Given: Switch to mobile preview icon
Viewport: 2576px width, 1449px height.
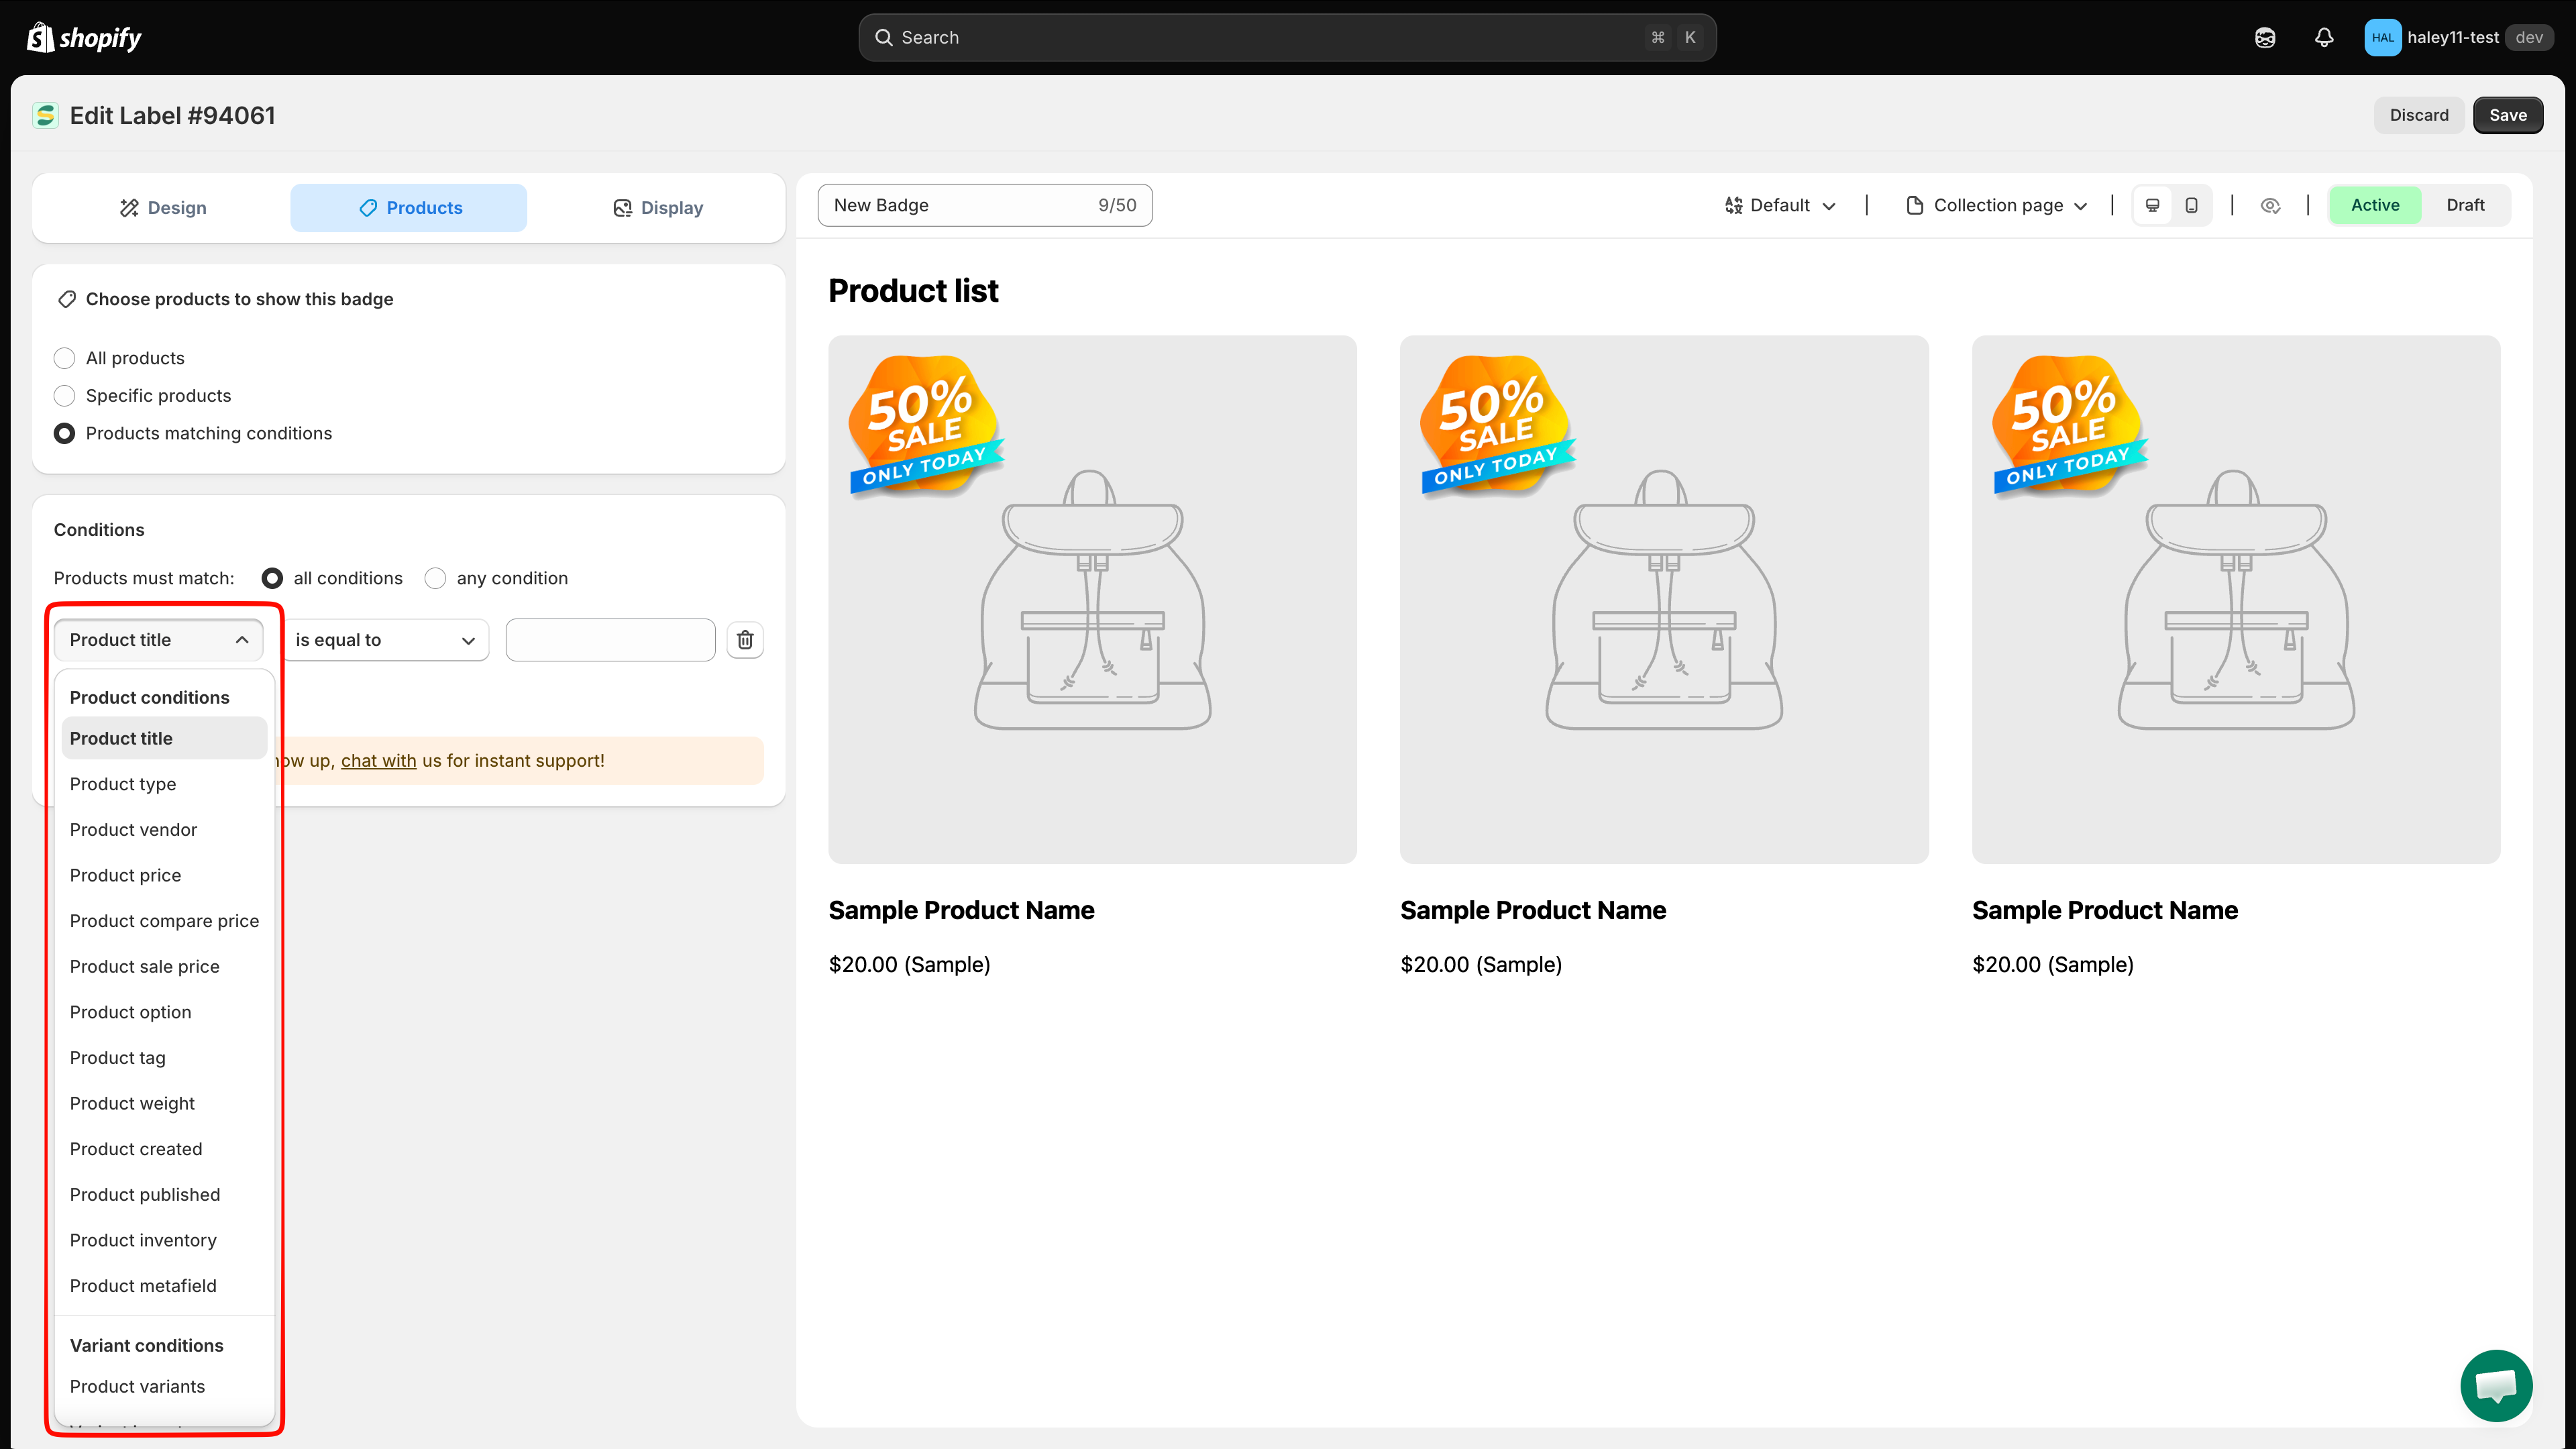Looking at the screenshot, I should (2191, 205).
